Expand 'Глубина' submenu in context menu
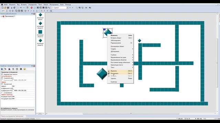 [120, 55]
